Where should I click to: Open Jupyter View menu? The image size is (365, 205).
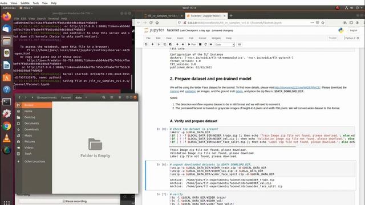[x=169, y=38]
